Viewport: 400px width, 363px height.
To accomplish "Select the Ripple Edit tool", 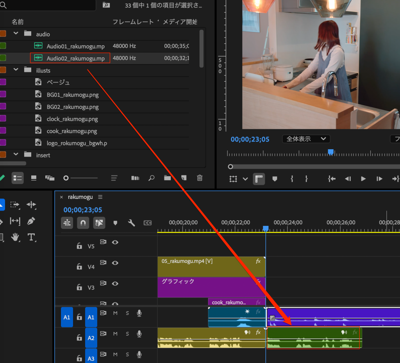I will 31,205.
